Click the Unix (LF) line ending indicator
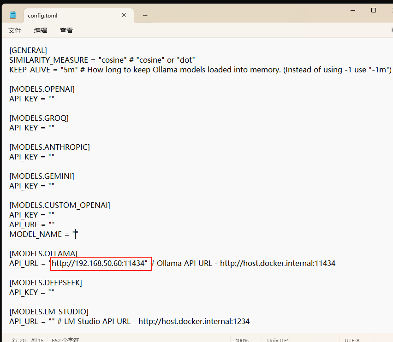Image resolution: width=393 pixels, height=342 pixels. pos(278,340)
